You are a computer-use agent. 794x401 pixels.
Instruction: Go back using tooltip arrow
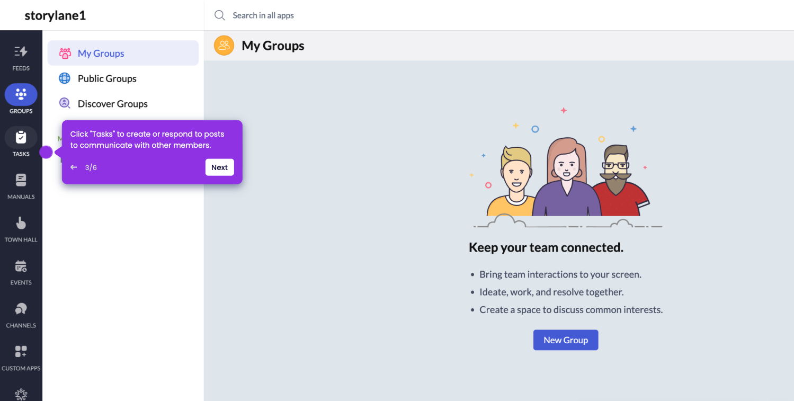pyautogui.click(x=74, y=167)
